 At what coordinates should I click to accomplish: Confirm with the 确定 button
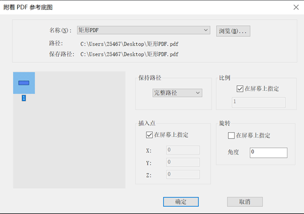pyautogui.click(x=181, y=202)
